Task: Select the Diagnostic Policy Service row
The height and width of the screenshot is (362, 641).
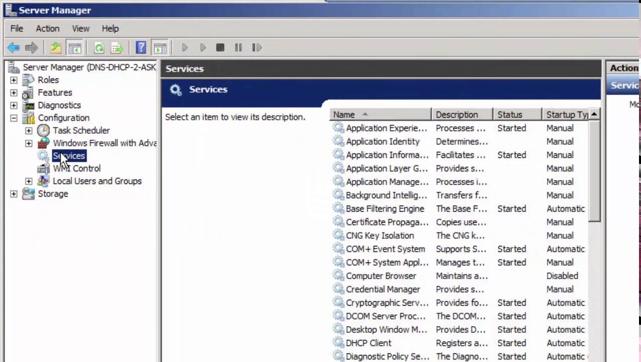Action: click(460, 356)
